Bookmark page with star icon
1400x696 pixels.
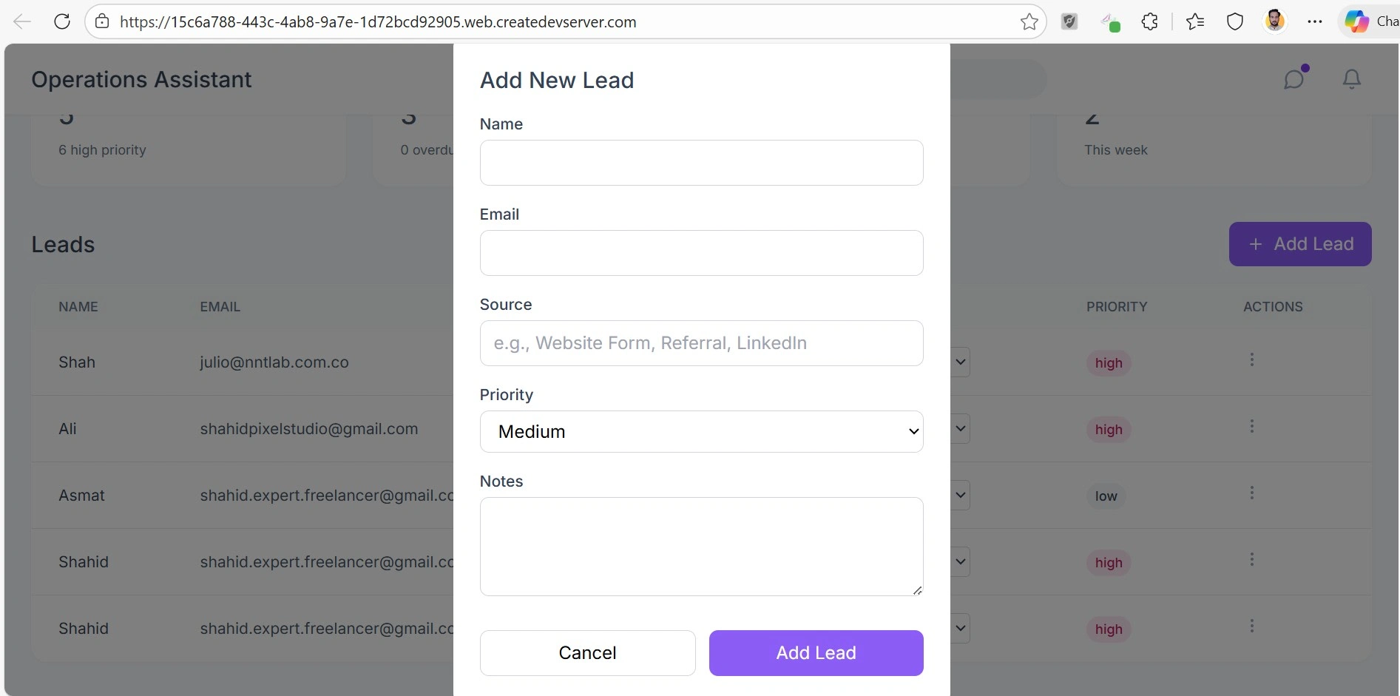[1029, 21]
